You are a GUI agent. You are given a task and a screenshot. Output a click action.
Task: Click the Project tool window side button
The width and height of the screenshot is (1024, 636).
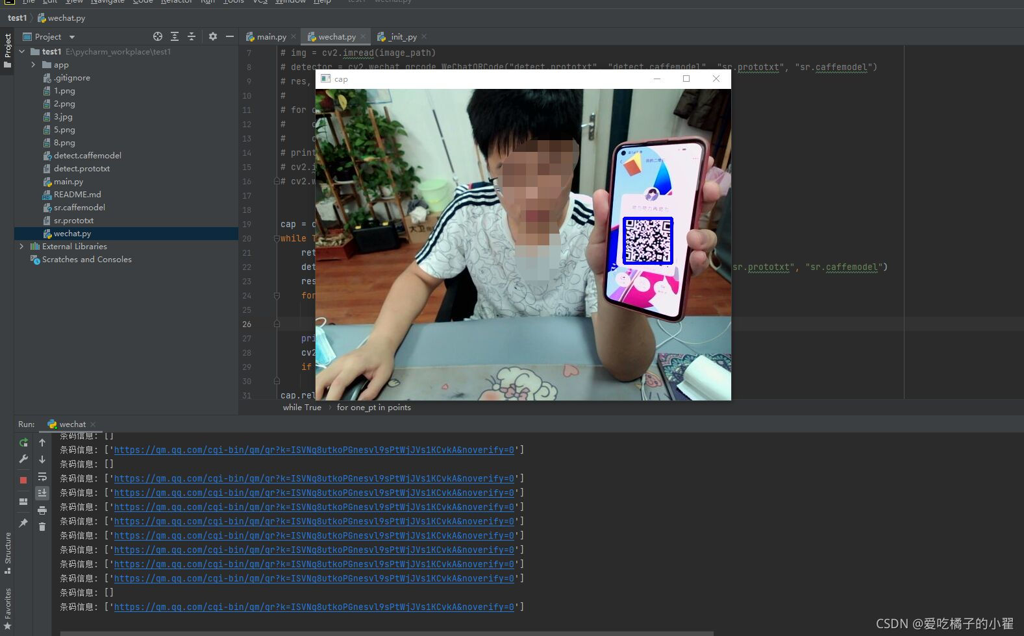click(x=8, y=51)
